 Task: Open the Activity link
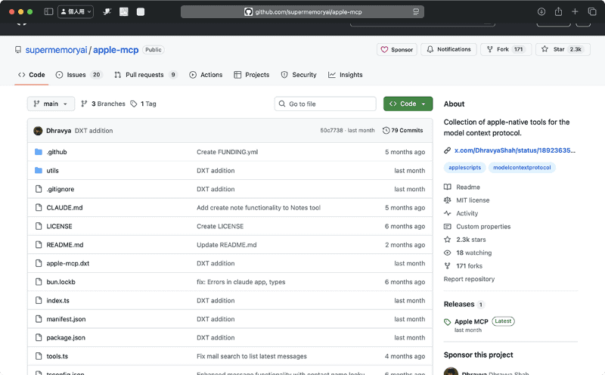click(x=467, y=213)
